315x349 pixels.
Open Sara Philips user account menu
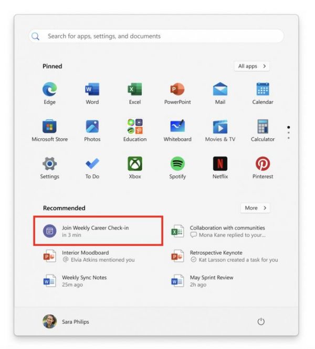click(62, 321)
